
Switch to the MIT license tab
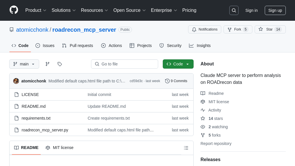tap(60, 148)
